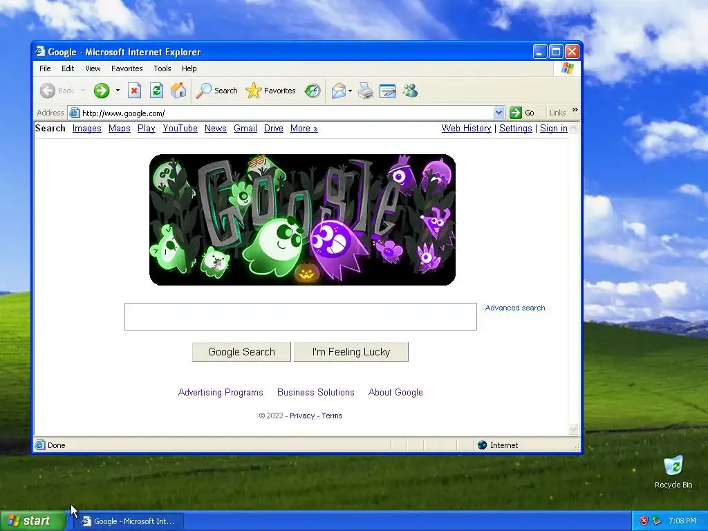Open the address bar dropdown list
This screenshot has width=708, height=531.
[499, 113]
